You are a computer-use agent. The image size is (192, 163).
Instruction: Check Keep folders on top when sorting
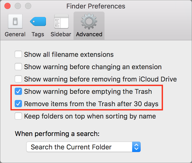coord(18,116)
